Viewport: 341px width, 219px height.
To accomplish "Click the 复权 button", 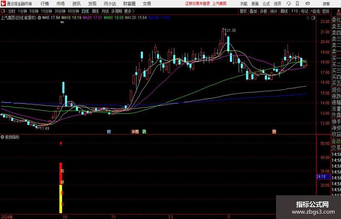I will point(243,11).
